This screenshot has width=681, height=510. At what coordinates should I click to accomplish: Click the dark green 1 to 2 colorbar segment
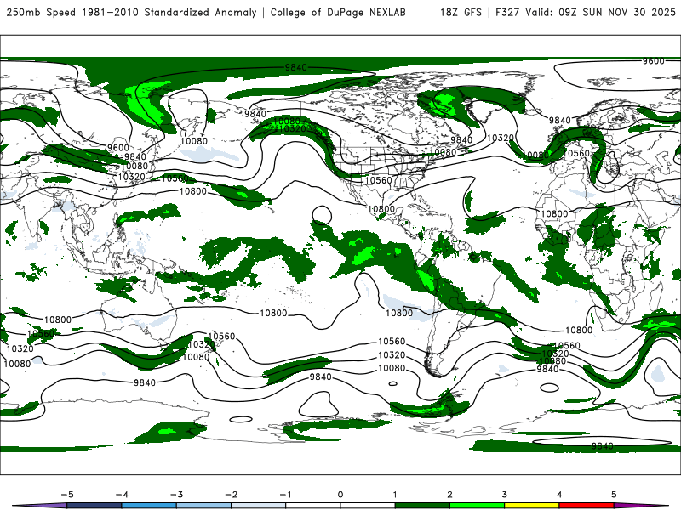coord(422,506)
